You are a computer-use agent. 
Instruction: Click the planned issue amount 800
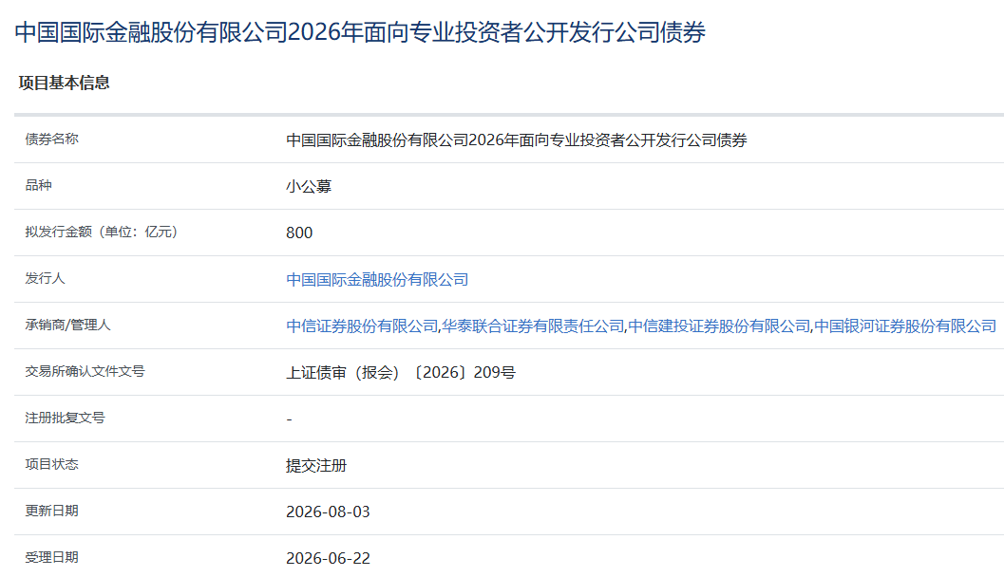pos(299,233)
